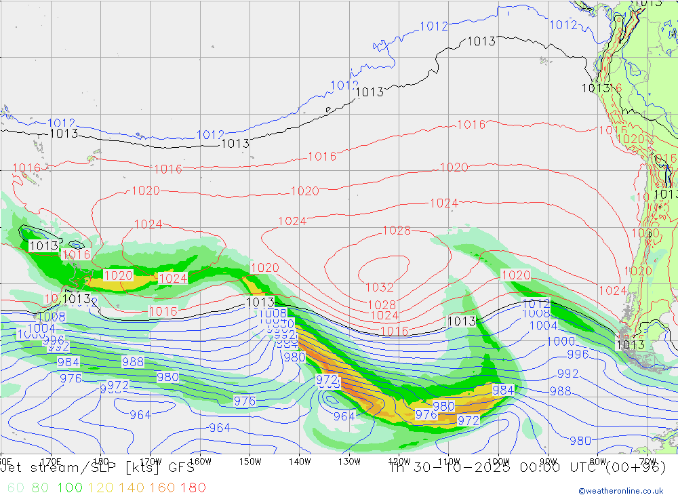Click the 90W longitude axis label
The height and width of the screenshot is (497, 678).
(549, 462)
